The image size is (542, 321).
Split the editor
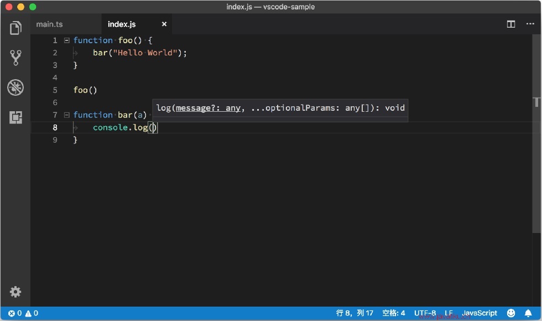pyautogui.click(x=511, y=24)
